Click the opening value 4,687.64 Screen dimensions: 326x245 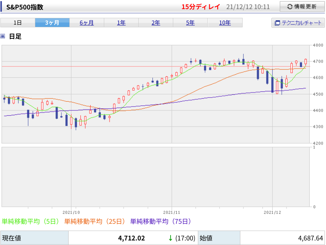pos(310,238)
